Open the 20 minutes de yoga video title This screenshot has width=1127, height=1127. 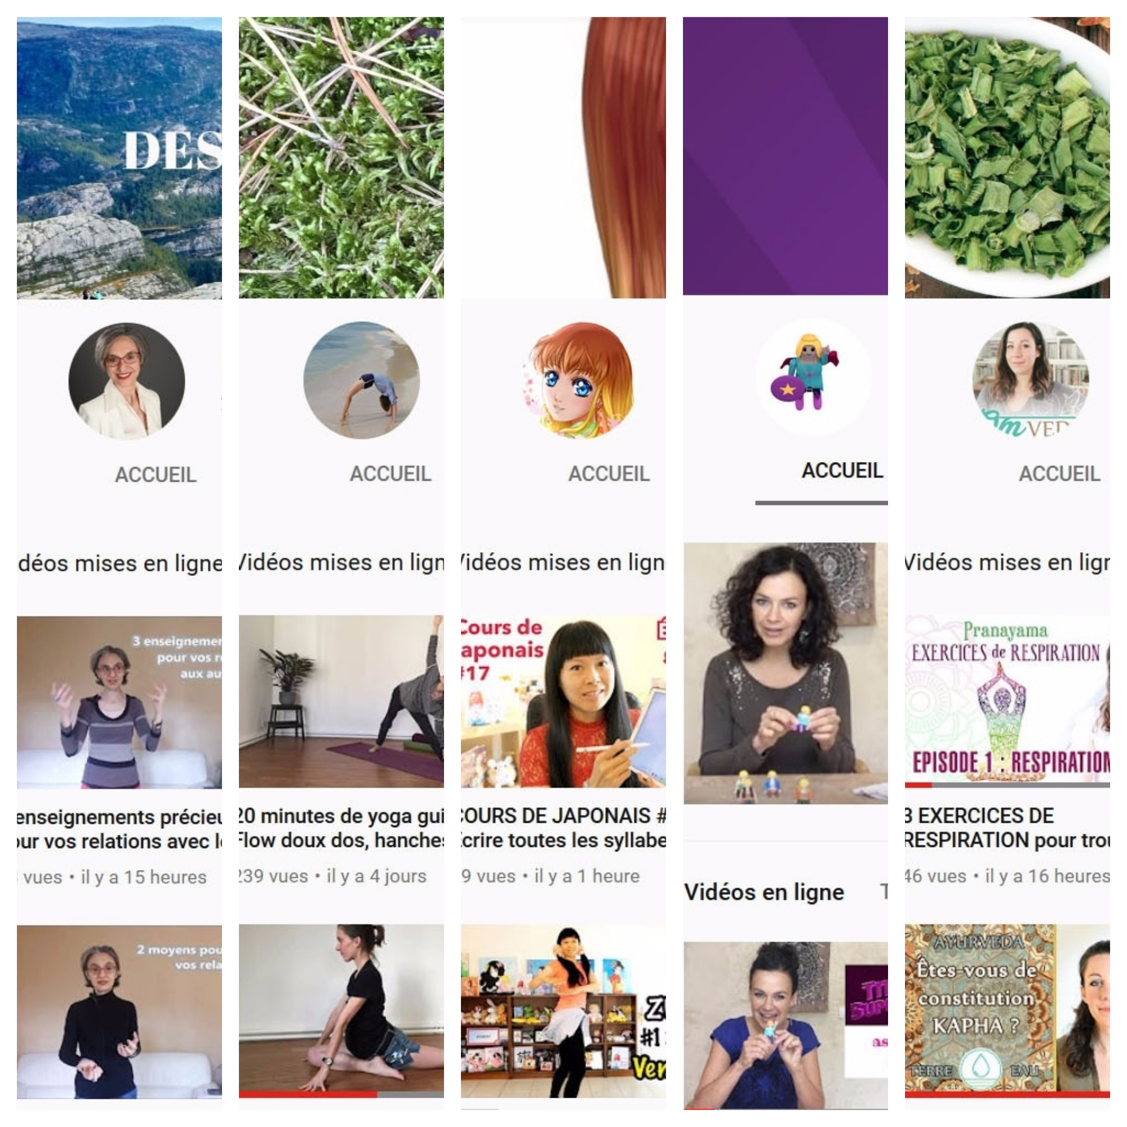pos(341,828)
